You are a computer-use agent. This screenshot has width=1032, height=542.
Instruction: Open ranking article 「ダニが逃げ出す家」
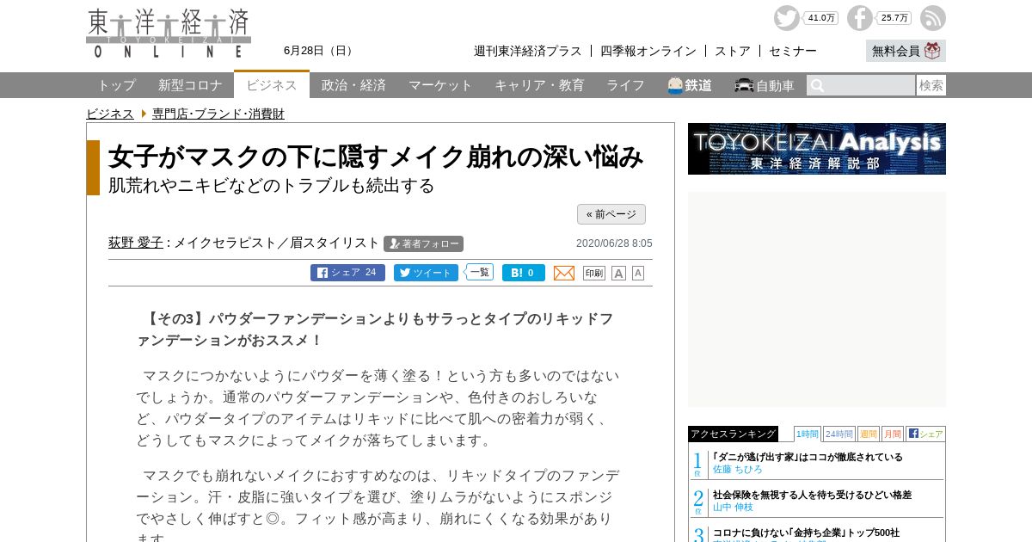(x=808, y=457)
